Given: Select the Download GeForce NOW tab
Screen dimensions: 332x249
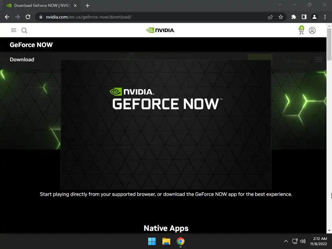Looking at the screenshot, I should tap(42, 6).
